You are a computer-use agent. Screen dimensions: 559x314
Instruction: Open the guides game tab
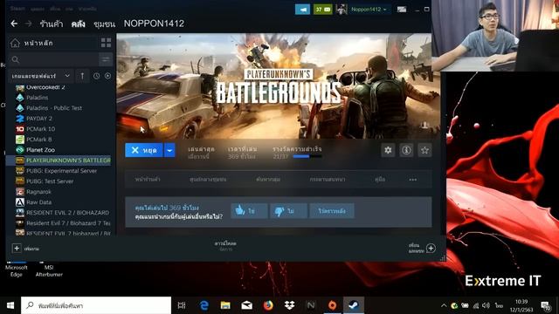pyautogui.click(x=380, y=180)
